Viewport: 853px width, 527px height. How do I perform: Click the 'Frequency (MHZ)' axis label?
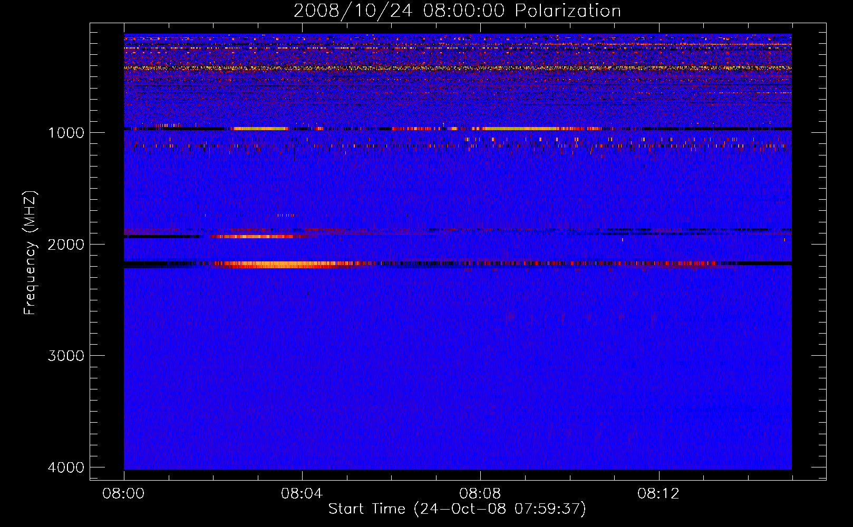point(31,253)
